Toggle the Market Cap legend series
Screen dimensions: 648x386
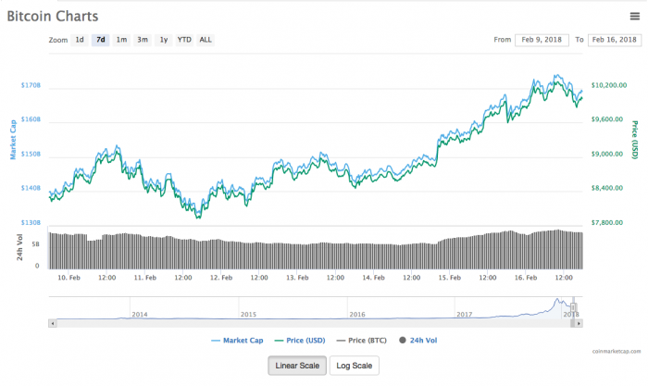[x=237, y=341]
